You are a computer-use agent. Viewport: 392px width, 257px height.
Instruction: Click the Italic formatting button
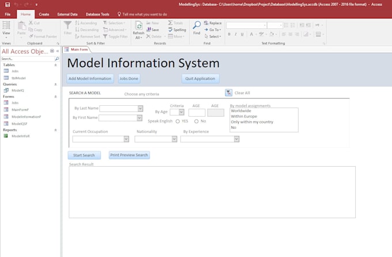[236, 34]
